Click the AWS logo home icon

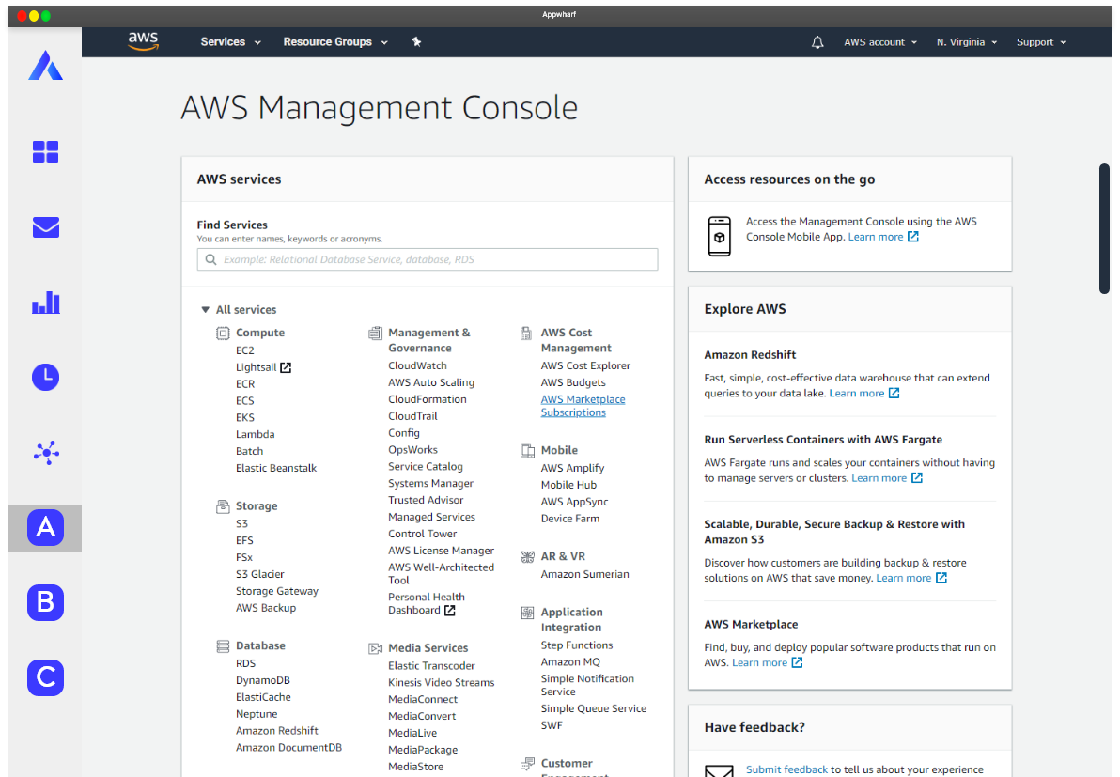click(143, 41)
